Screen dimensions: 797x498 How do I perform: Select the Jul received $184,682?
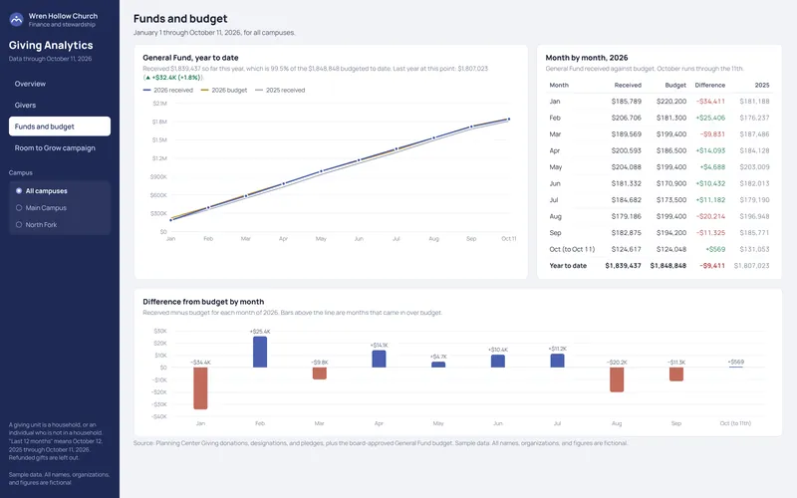627,200
